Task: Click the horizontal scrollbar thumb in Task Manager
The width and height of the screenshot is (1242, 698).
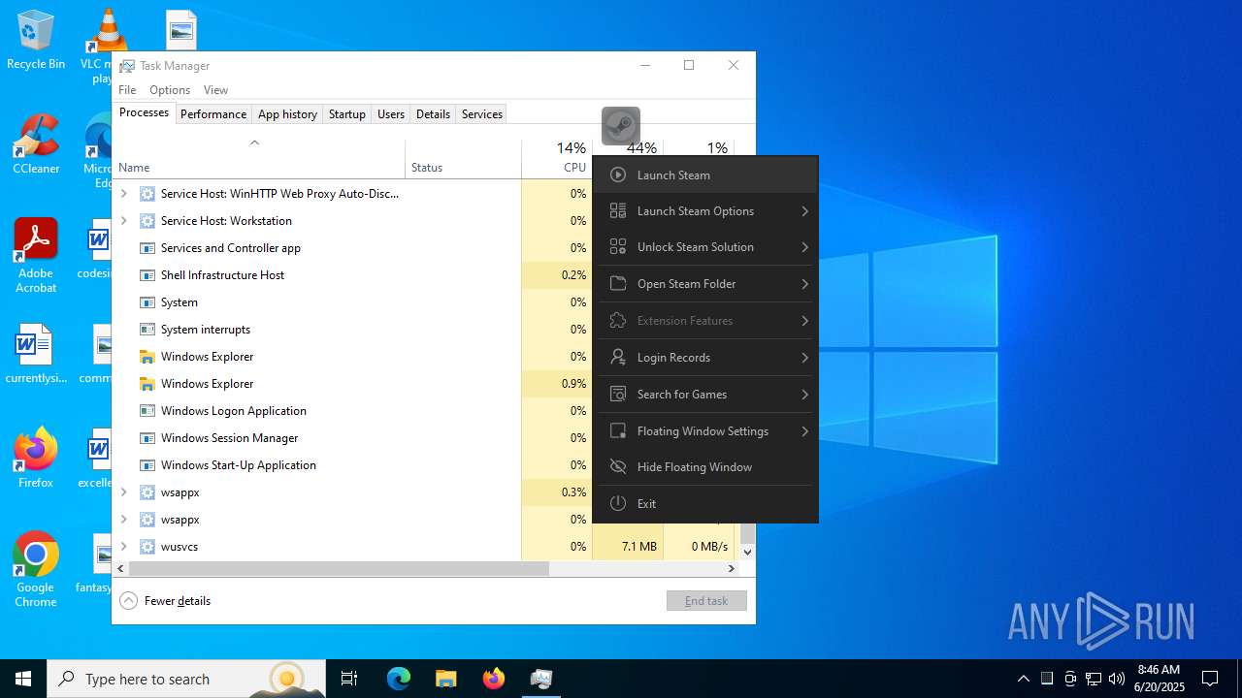Action: point(339,569)
